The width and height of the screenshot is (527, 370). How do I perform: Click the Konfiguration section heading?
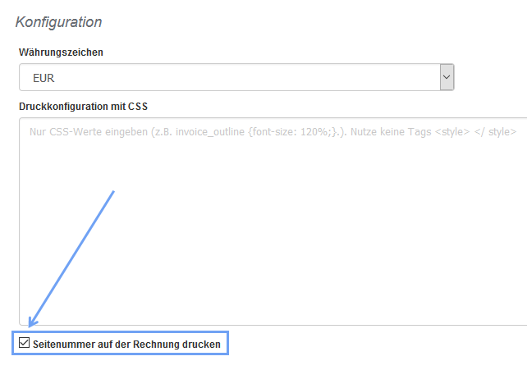[x=58, y=22]
